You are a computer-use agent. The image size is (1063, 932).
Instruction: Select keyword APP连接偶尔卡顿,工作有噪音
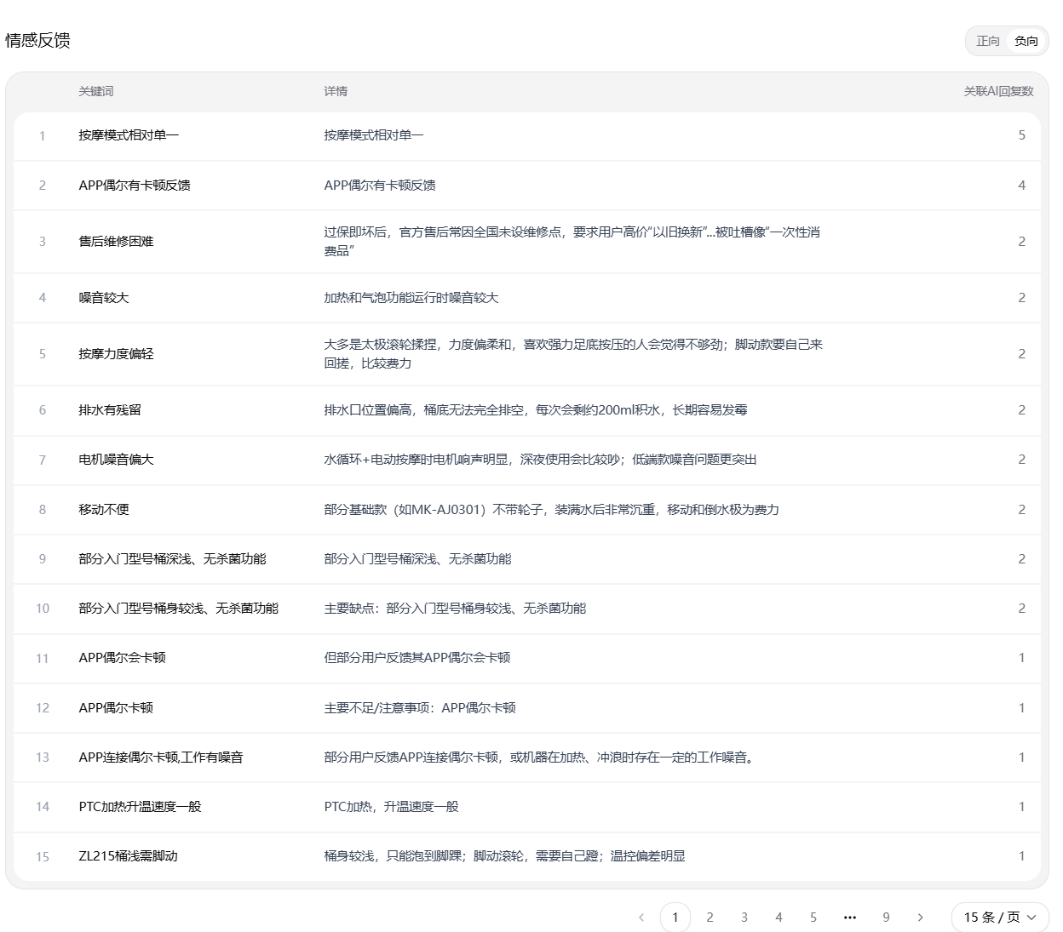pos(161,757)
